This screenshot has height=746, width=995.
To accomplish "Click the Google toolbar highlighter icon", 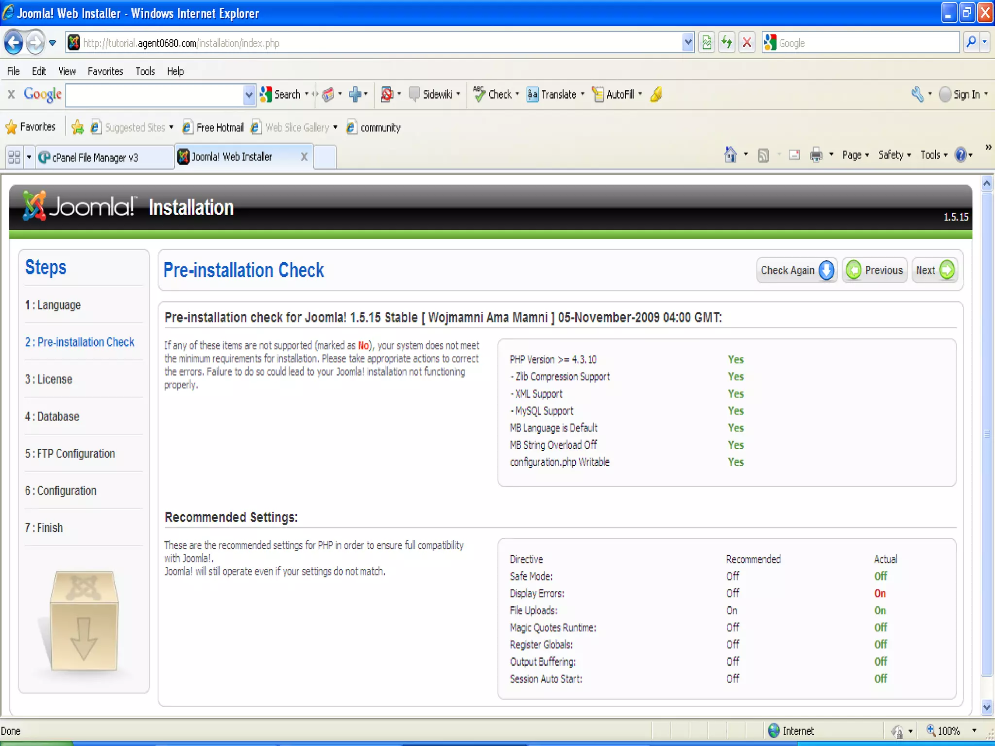I will pos(656,94).
